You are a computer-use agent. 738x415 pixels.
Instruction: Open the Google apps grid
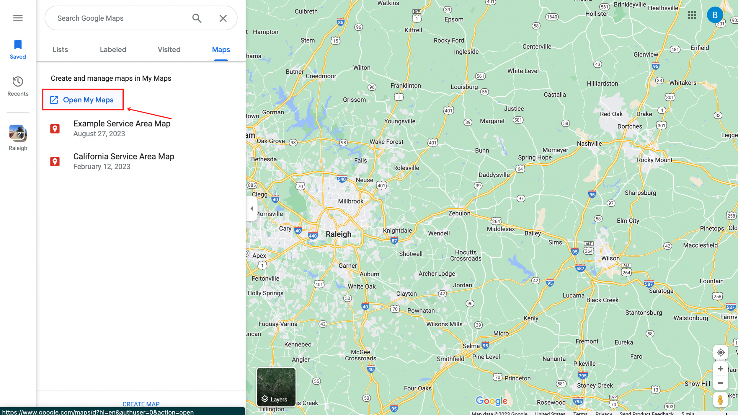(692, 15)
